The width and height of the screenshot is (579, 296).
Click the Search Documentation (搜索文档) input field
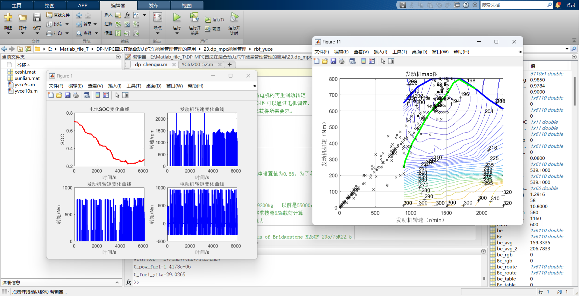pos(513,5)
